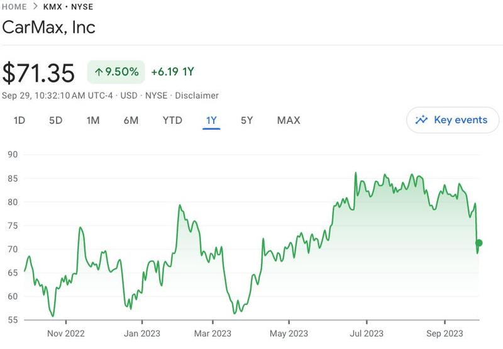The width and height of the screenshot is (503, 349).
Task: Click the green current-price dot on chart
Action: click(x=478, y=243)
